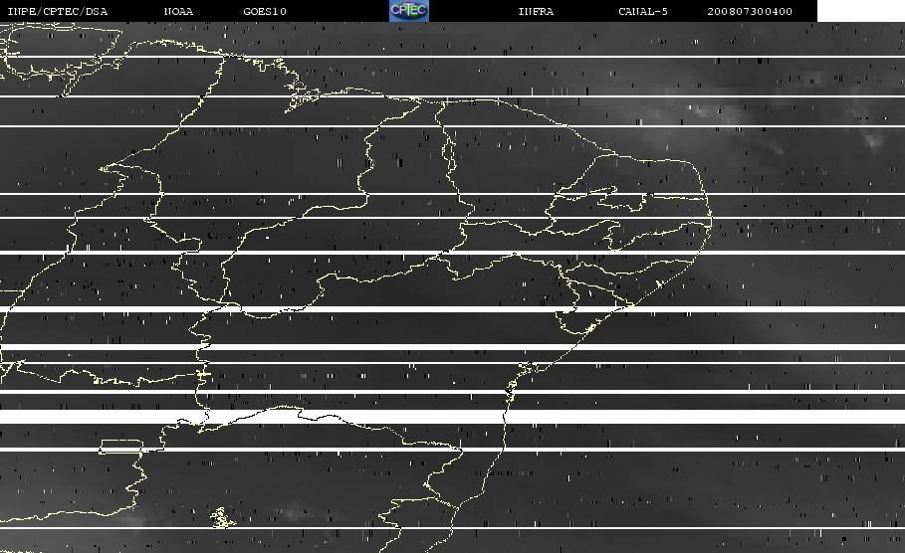
Task: Click the 200807300400 timestamp text
Action: pos(750,12)
